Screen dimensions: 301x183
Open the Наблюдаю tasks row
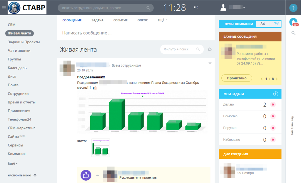point(250,139)
